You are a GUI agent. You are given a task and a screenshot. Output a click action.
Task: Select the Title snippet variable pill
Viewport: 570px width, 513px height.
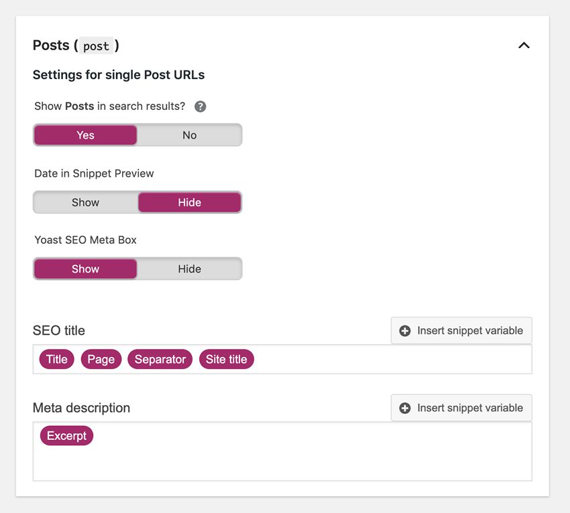56,359
